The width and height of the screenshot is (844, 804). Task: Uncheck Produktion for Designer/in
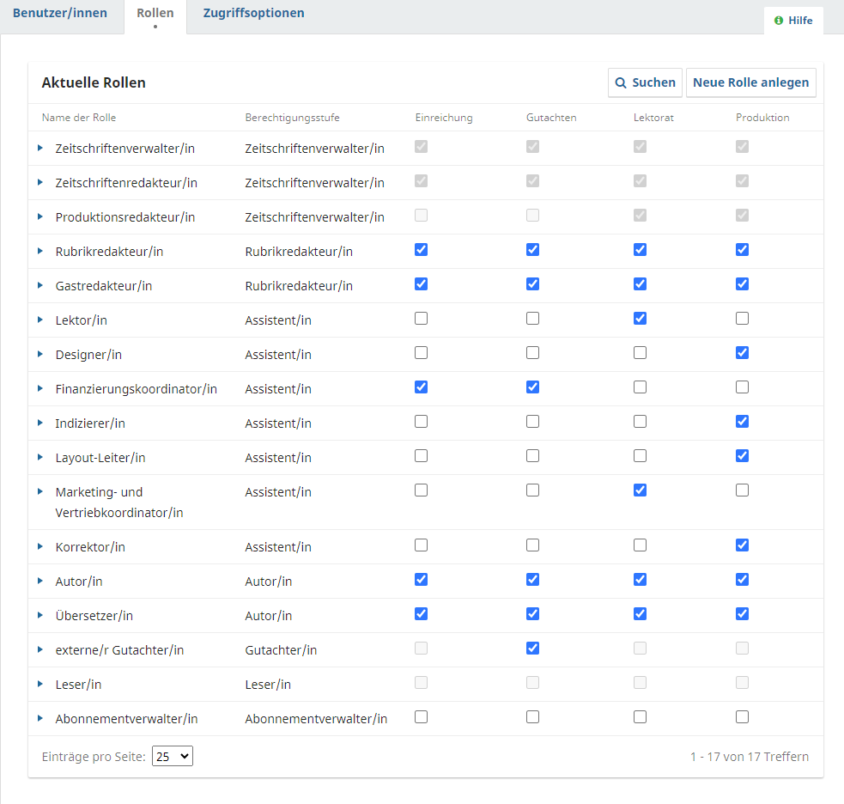tap(742, 353)
